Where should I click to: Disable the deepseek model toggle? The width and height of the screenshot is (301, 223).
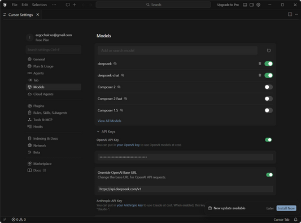[x=269, y=64]
